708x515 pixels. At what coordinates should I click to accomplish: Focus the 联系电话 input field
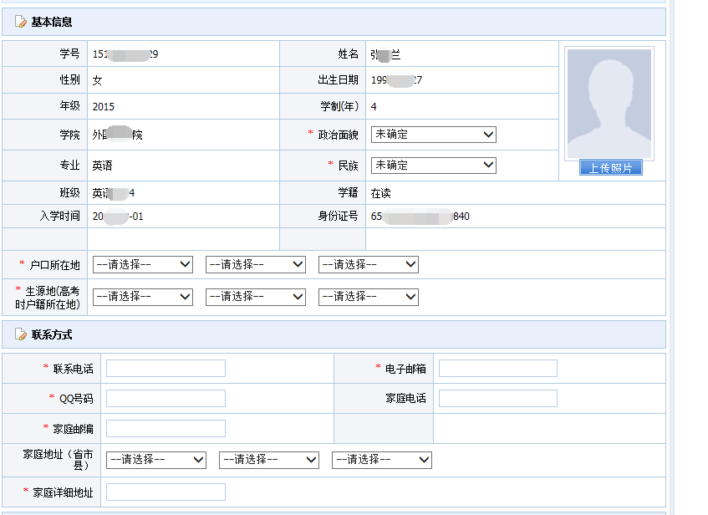coord(166,369)
